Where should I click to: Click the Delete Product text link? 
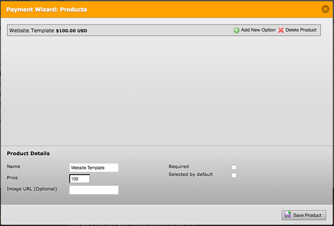point(301,30)
